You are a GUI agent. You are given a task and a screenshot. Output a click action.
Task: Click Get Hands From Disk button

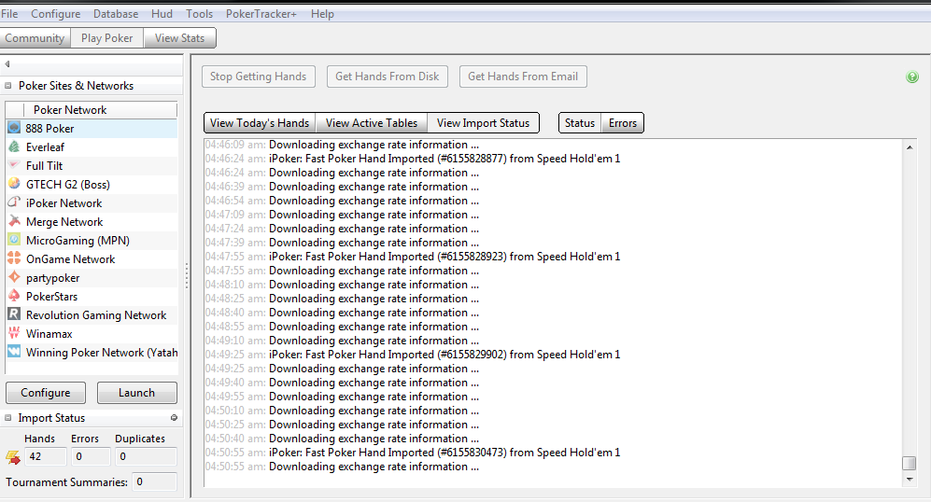click(x=388, y=77)
